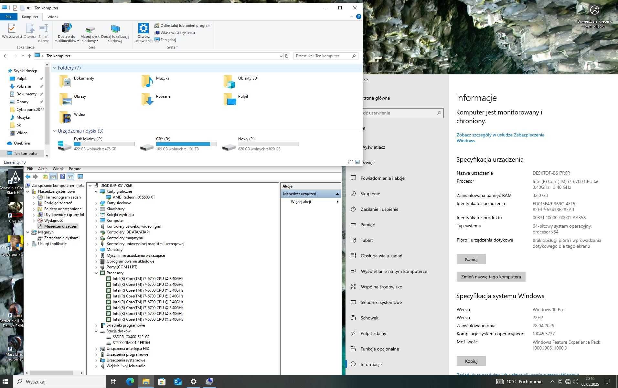Open Microsoft Store from the taskbar
Viewport: 618px width, 388px height.
(162, 382)
